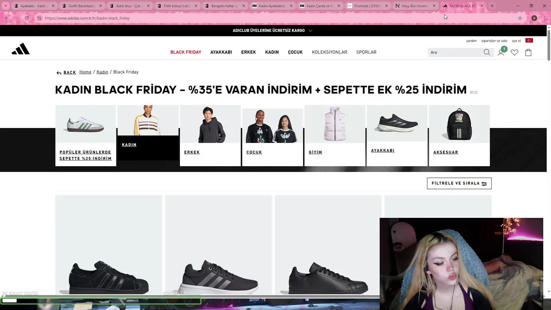
Task: Click the filter sliders icon
Action: click(484, 183)
